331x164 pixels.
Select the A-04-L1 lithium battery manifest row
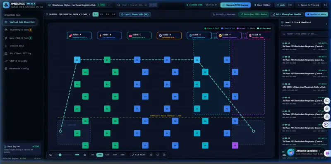pyautogui.click(x=304, y=87)
